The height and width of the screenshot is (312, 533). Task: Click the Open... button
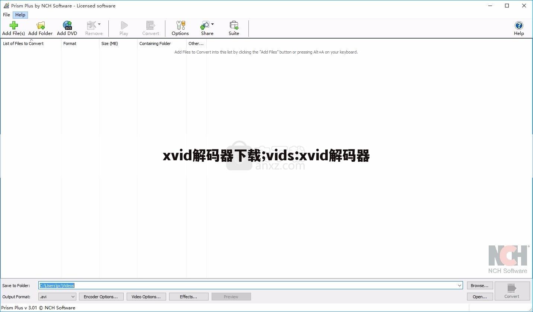[x=480, y=296]
